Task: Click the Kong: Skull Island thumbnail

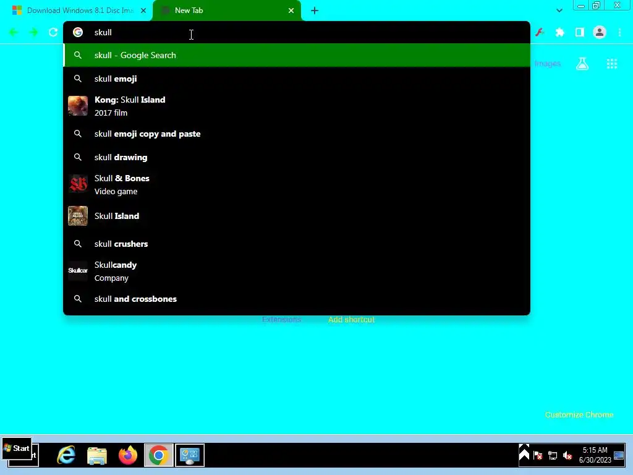Action: point(77,106)
